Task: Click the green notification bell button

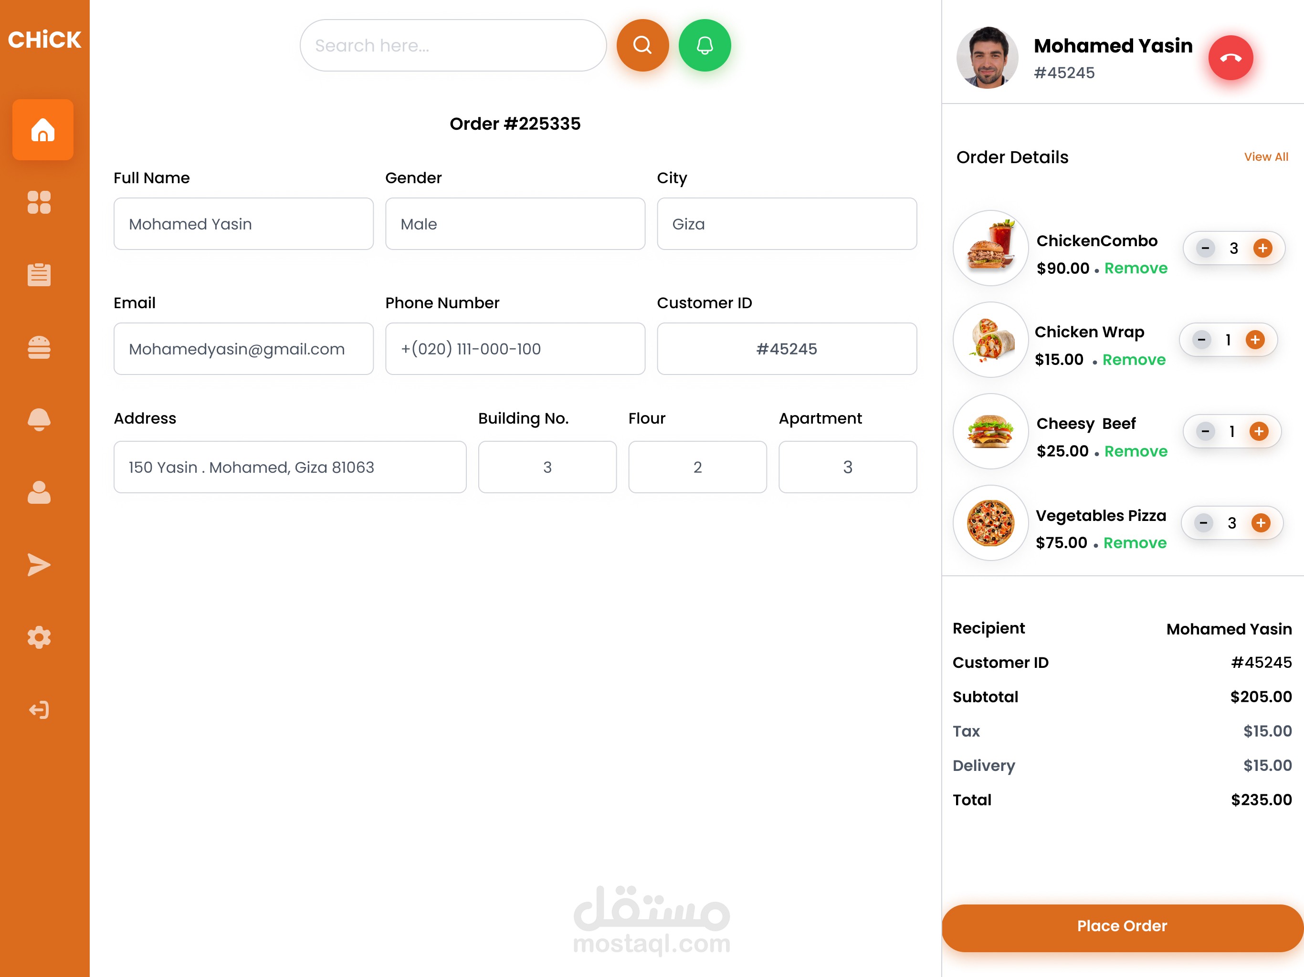Action: coord(705,45)
